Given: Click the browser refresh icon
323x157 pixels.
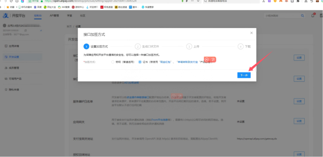Looking at the screenshot, I should coord(11,1).
